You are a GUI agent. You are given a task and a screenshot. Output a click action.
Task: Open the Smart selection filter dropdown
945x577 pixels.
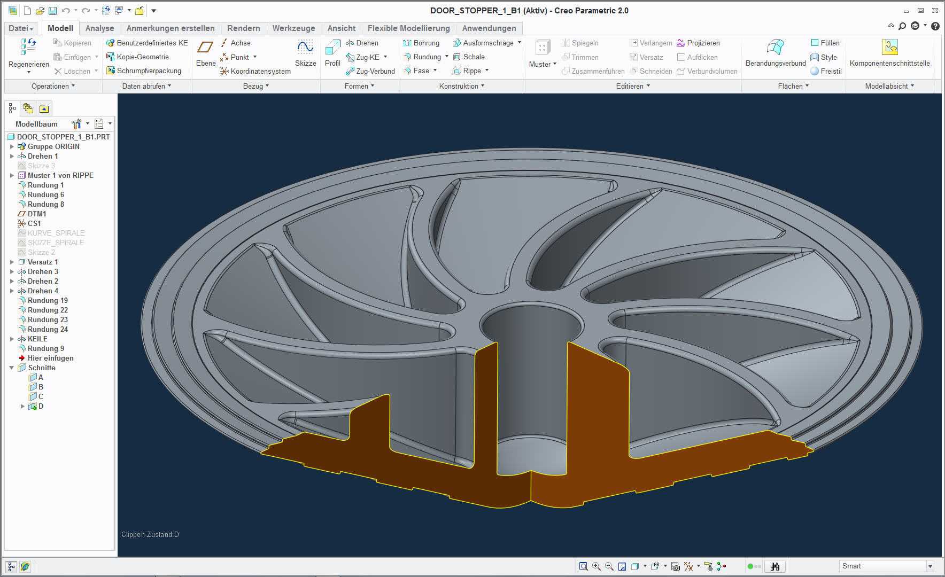pyautogui.click(x=930, y=566)
